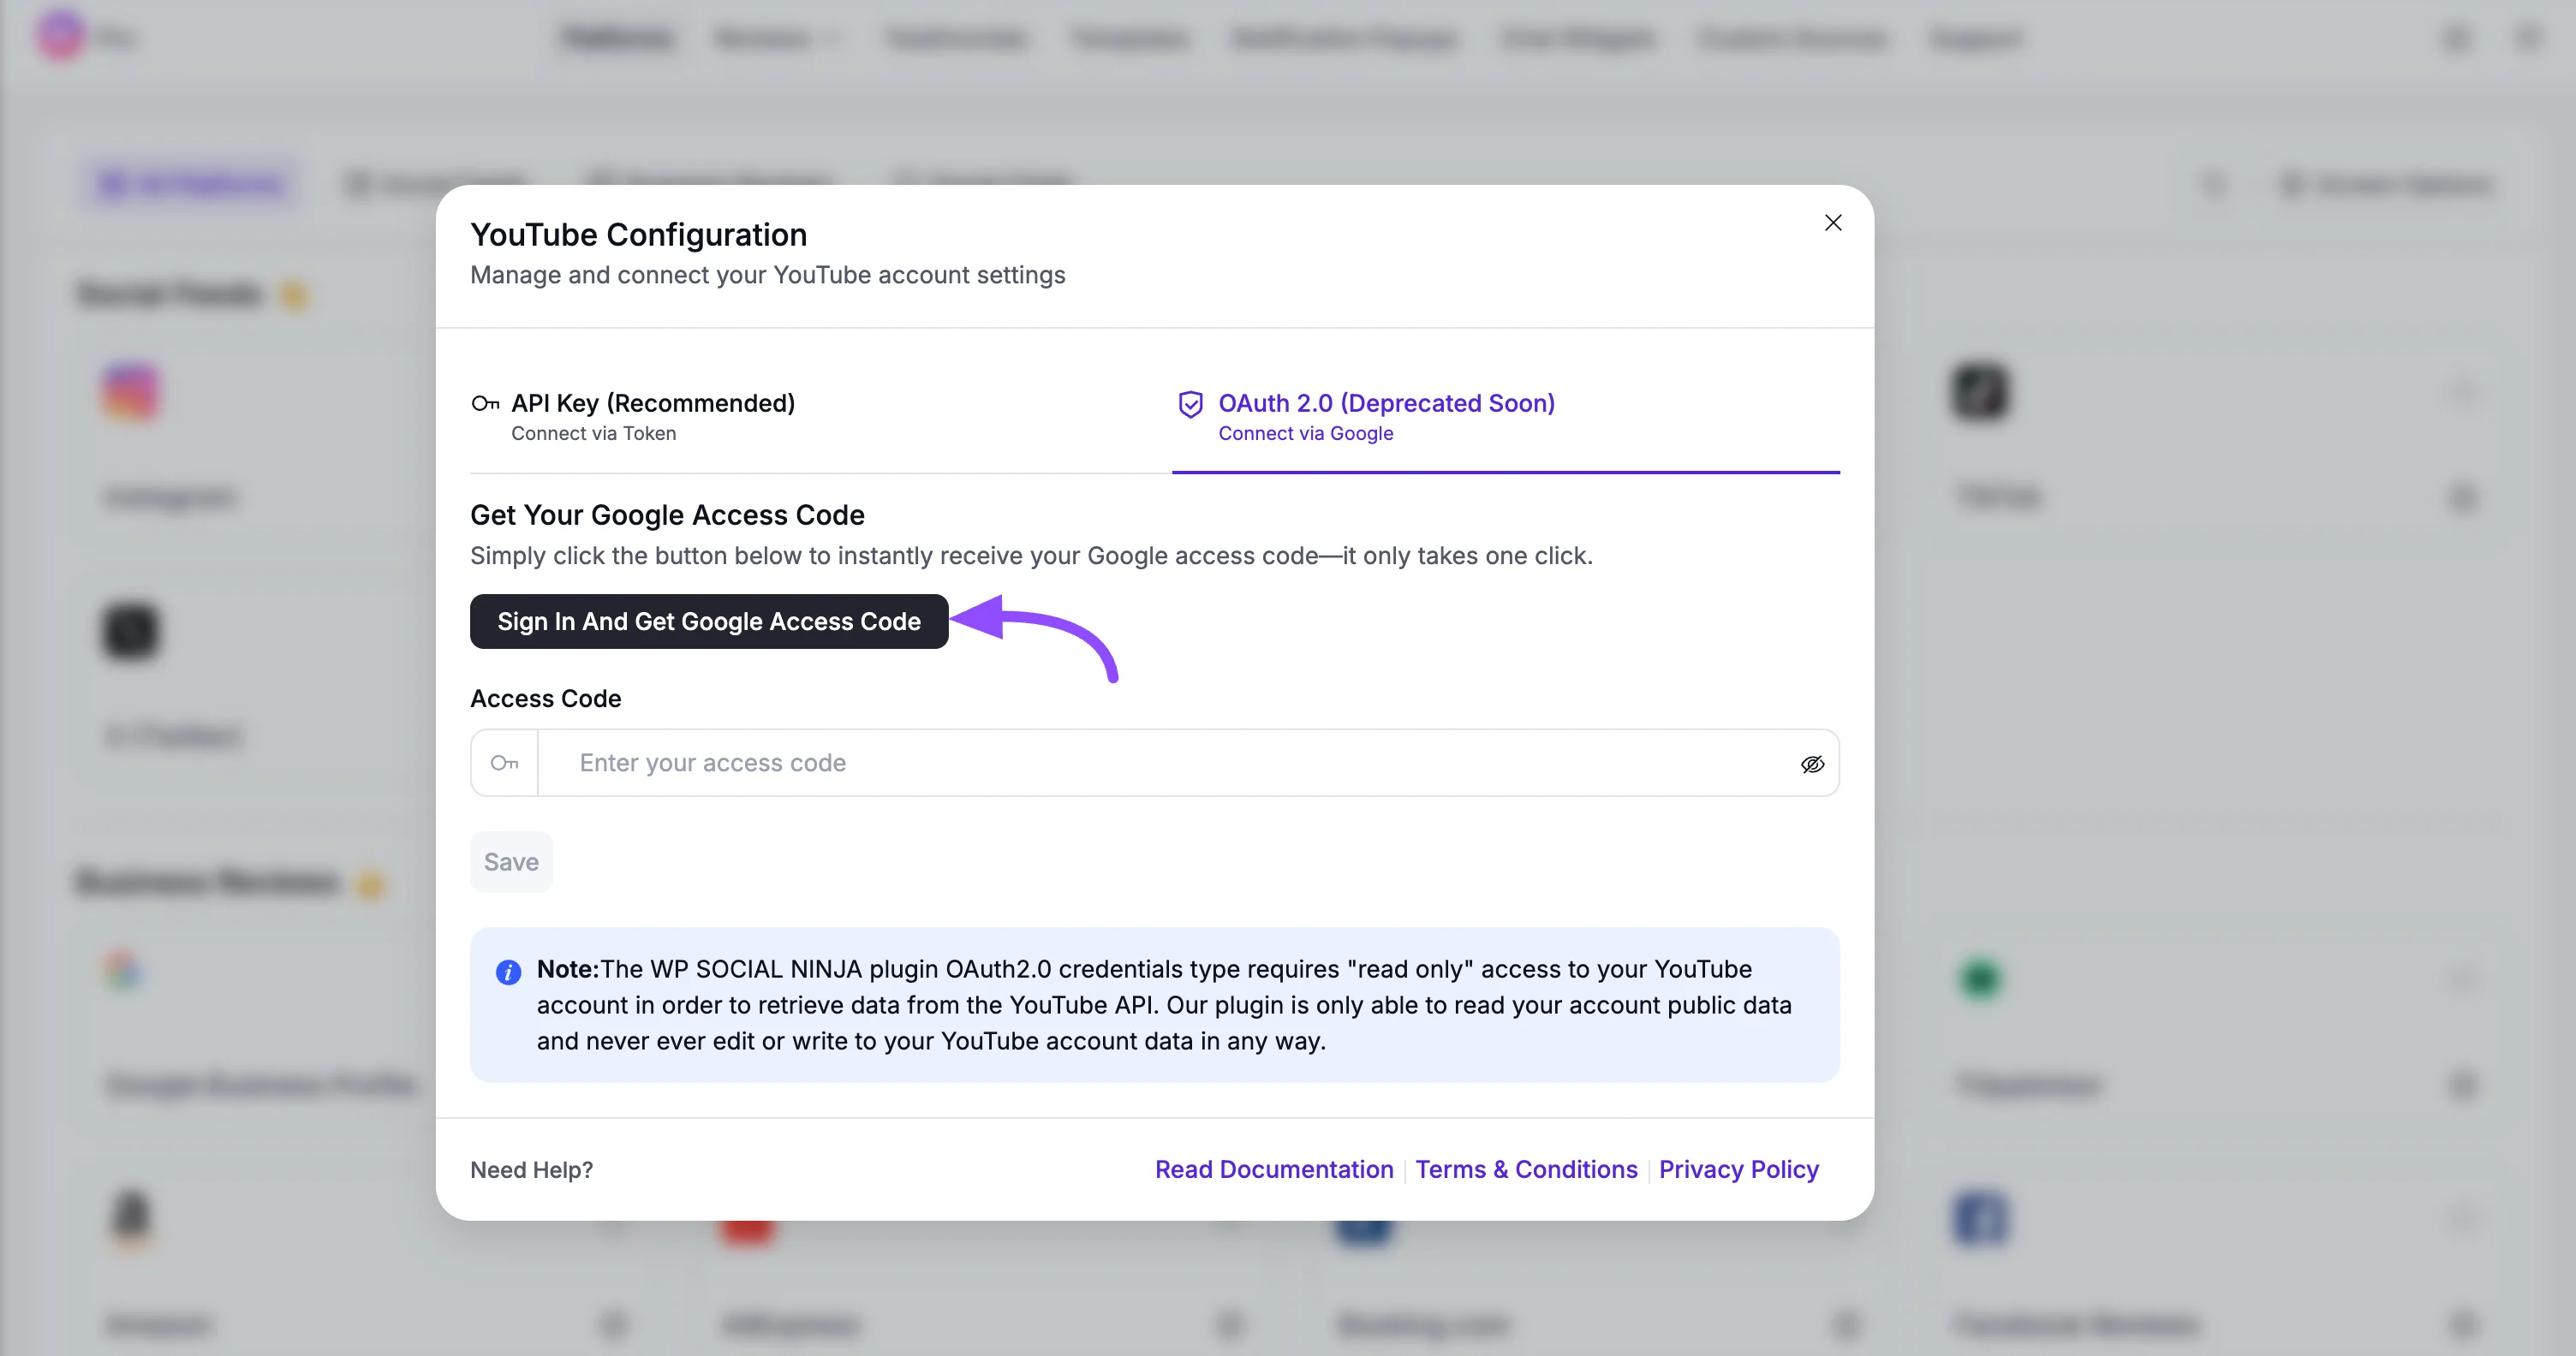Close the YouTube Configuration dialog
The width and height of the screenshot is (2576, 1356).
(x=1832, y=223)
